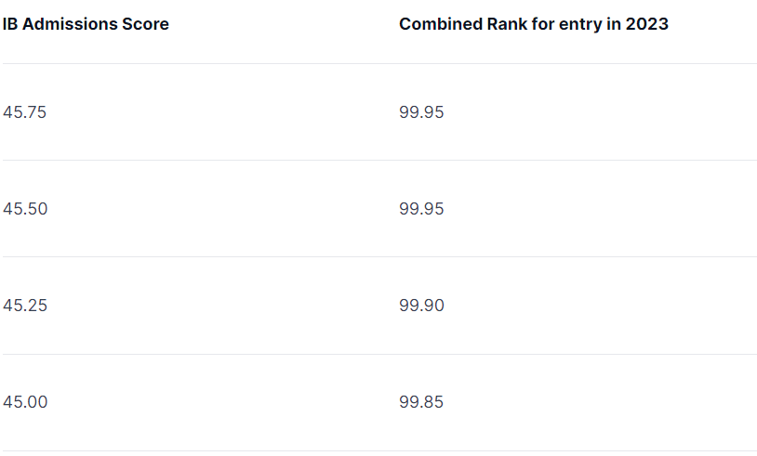Image resolution: width=757 pixels, height=456 pixels.
Task: Click the 45.25 admissions score cell
Action: pos(25,306)
